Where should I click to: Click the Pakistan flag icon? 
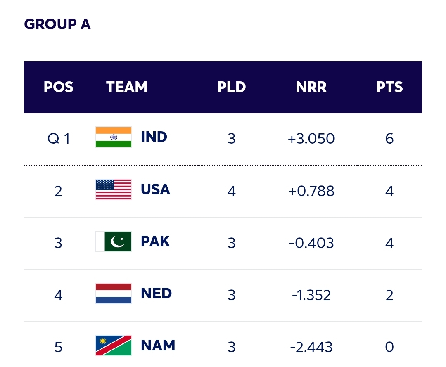(114, 242)
